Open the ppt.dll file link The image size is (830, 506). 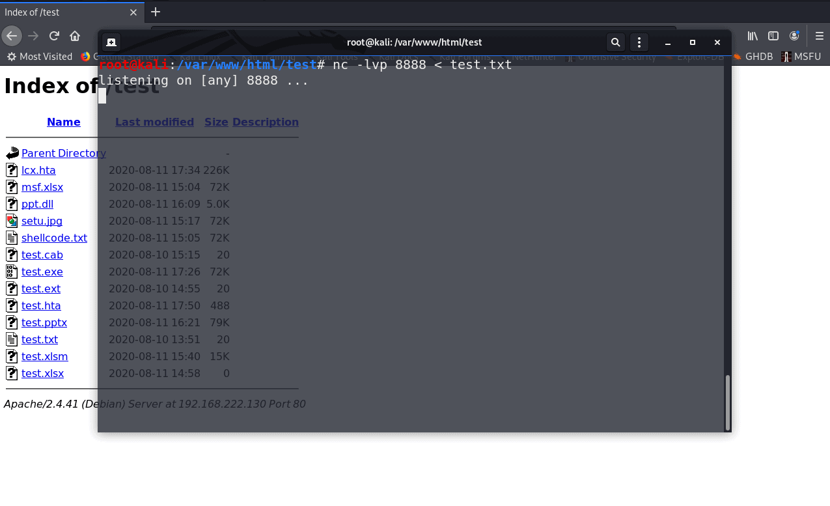point(37,204)
